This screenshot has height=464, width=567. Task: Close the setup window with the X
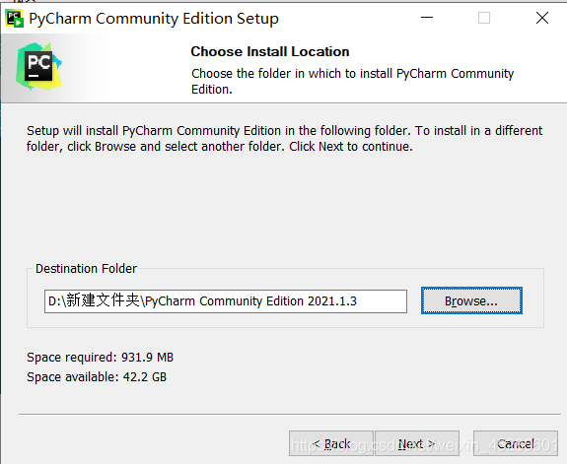[x=541, y=18]
